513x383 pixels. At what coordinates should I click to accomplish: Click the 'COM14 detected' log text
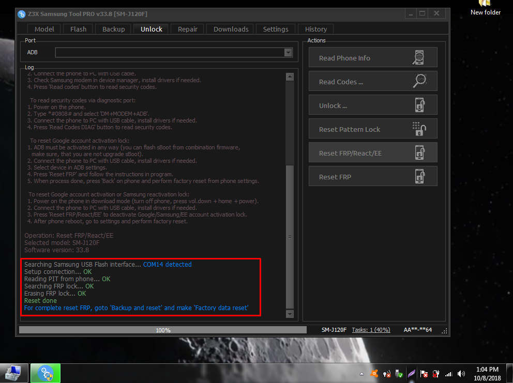point(167,264)
